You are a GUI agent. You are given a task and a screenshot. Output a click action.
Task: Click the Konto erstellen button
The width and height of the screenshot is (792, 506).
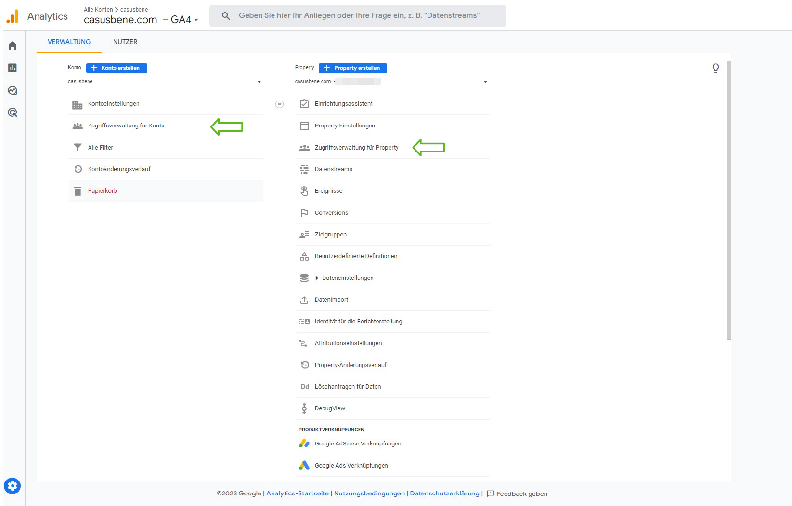tap(117, 68)
